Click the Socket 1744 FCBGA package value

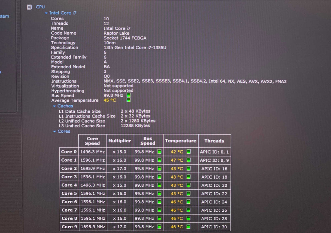(x=125, y=38)
